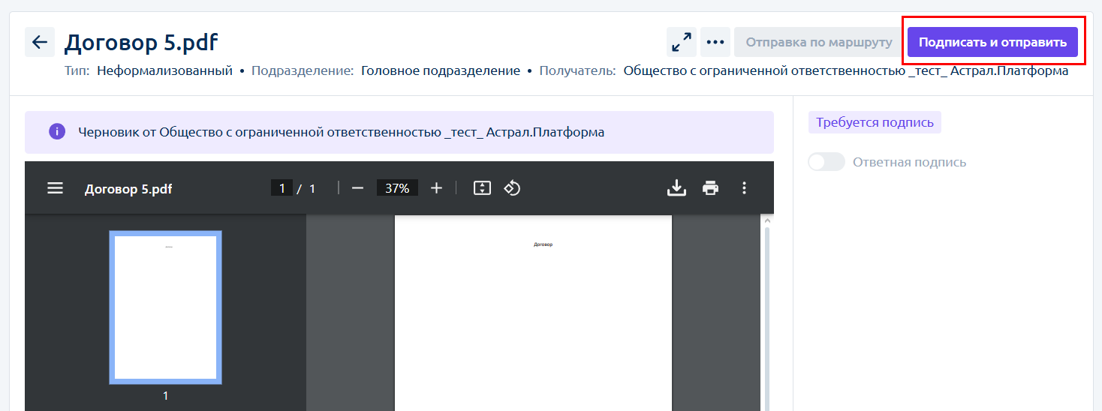The width and height of the screenshot is (1102, 411).
Task: Click the recipient organization name
Action: (x=846, y=71)
